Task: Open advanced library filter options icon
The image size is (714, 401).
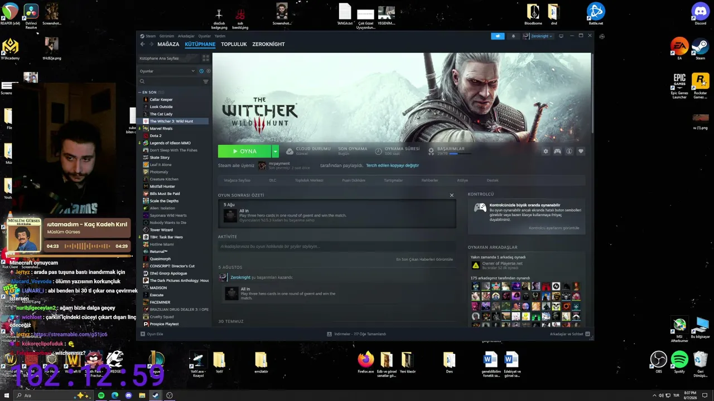Action: [x=206, y=81]
